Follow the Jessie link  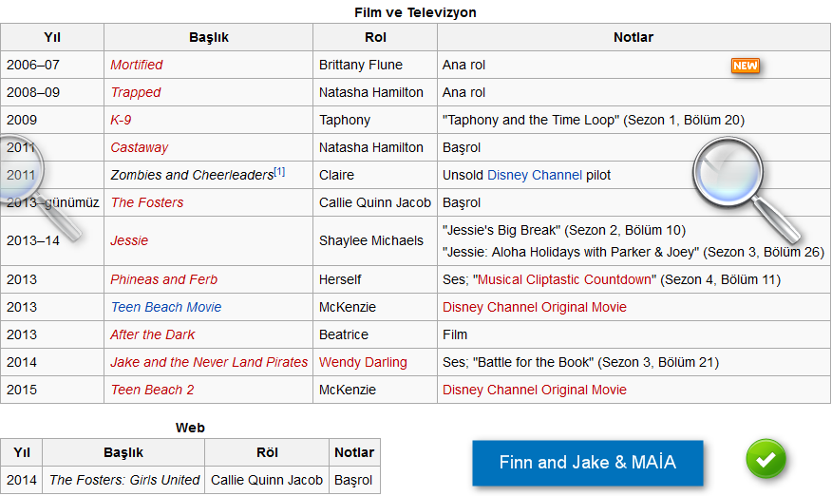(129, 240)
